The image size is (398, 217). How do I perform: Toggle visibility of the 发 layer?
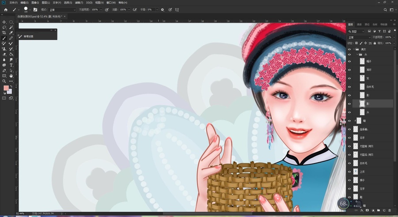point(349,78)
